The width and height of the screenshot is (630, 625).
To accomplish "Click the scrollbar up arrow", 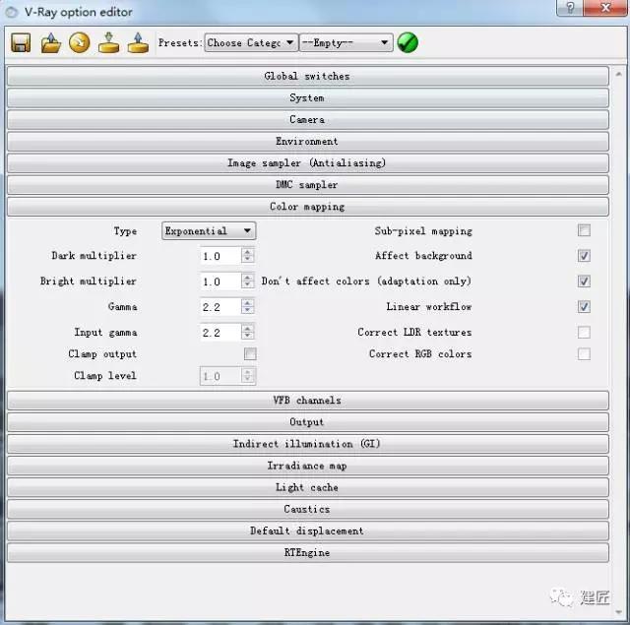I will [x=619, y=74].
